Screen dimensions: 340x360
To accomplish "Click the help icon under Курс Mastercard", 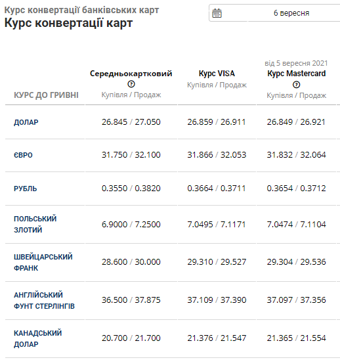I will [x=297, y=85].
